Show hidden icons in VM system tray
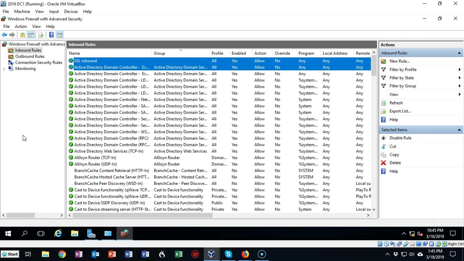This screenshot has width=464, height=261. [403, 234]
